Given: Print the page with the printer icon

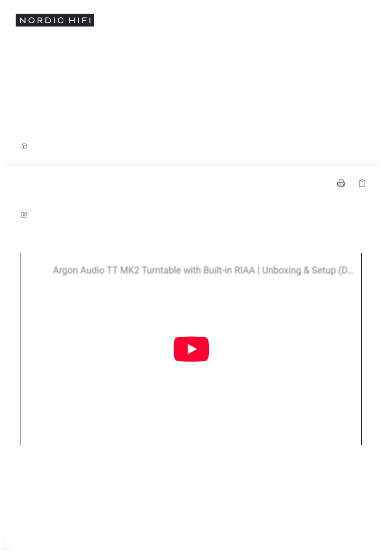Looking at the screenshot, I should (341, 184).
